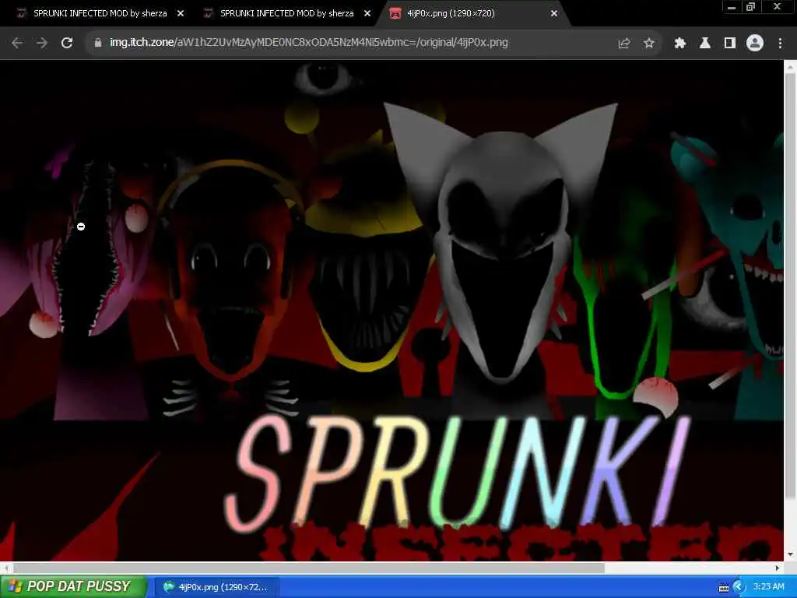Open the Start menu button
Image resolution: width=797 pixels, height=598 pixels.
tap(72, 586)
